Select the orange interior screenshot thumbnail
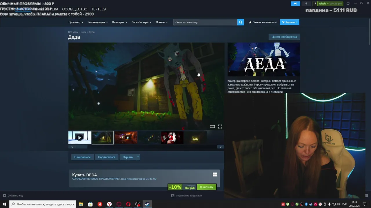Viewport: 371px width, 208px height. [x=126, y=138]
